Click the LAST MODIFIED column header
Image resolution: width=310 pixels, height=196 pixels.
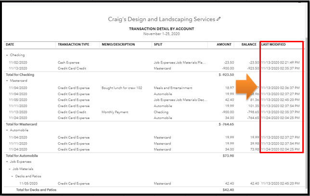(x=273, y=44)
